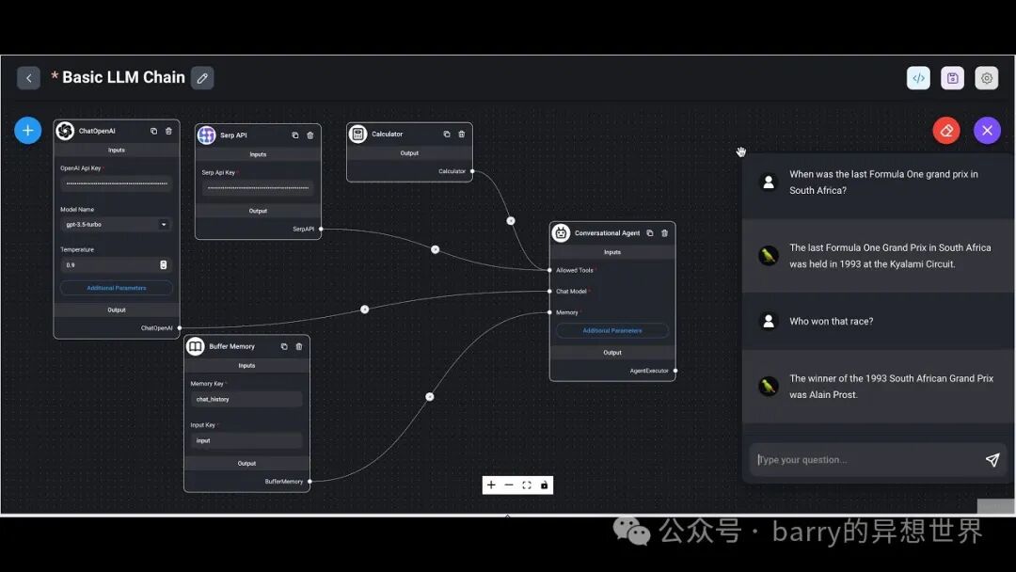Viewport: 1016px width, 572px height.
Task: Click the Basic LLM Chain title text
Action: pos(123,78)
